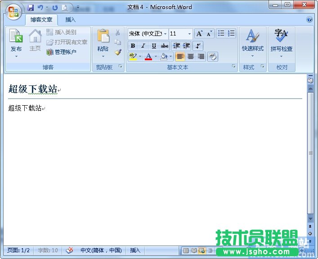The image size is (318, 259).
Task: Open Manage Accounts (管理帐户)
Action: [62, 52]
